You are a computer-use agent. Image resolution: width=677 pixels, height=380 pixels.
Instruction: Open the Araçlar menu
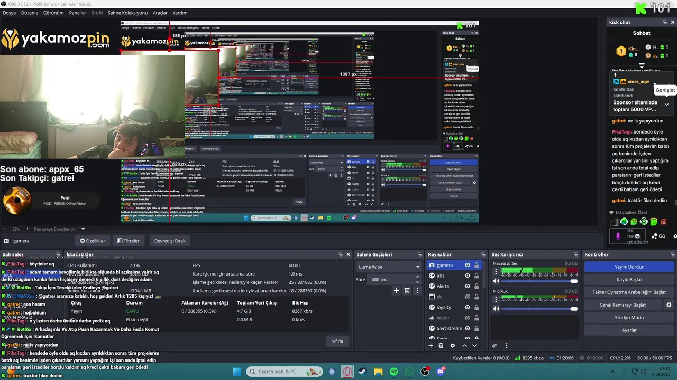[x=160, y=13]
